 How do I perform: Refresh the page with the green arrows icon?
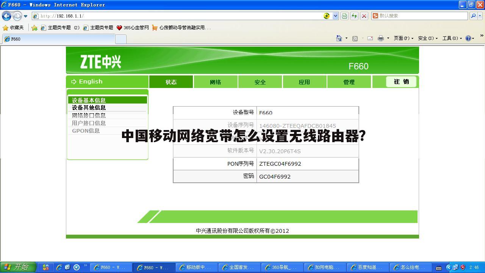pyautogui.click(x=354, y=16)
